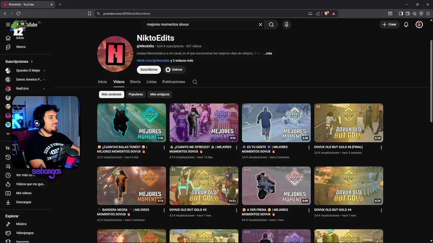Open options for DOVUX OLD BUT GOLD #6 video
This screenshot has height=243, width=433.
point(381,147)
